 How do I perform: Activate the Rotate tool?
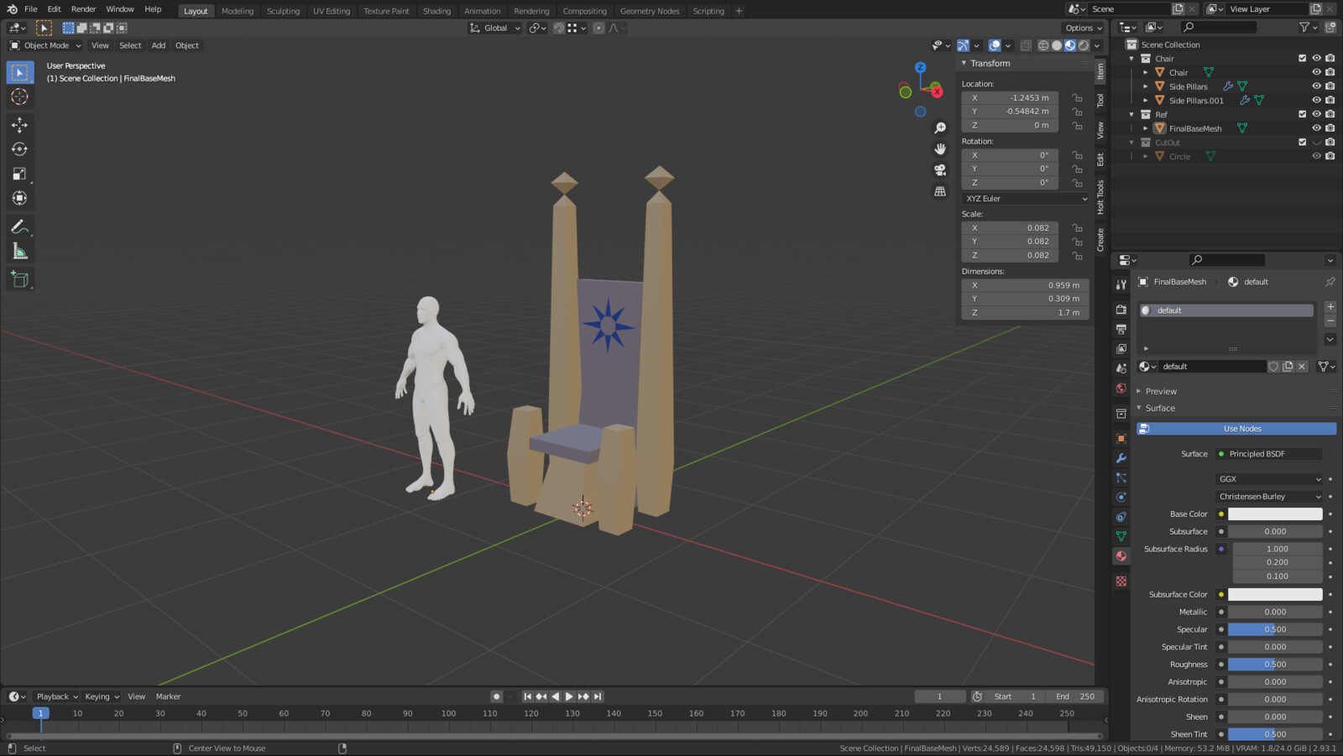click(x=19, y=149)
